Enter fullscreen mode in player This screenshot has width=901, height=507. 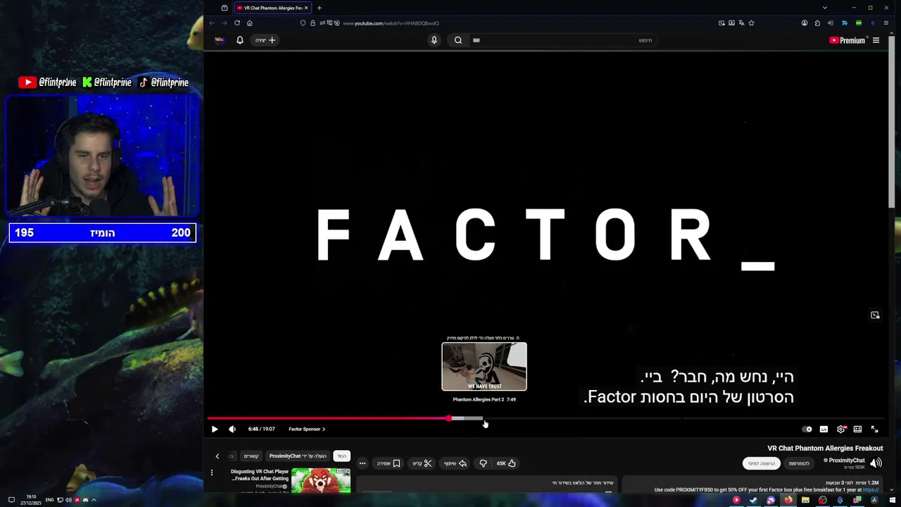pyautogui.click(x=874, y=429)
